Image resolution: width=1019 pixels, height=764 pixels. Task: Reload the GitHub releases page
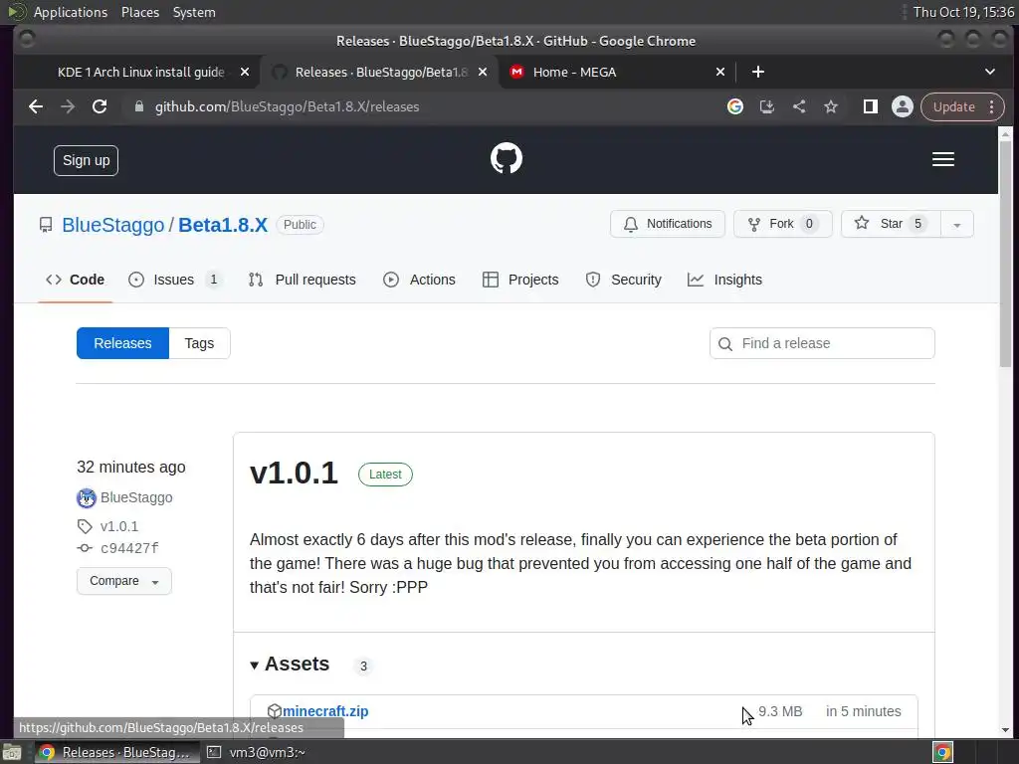point(100,106)
